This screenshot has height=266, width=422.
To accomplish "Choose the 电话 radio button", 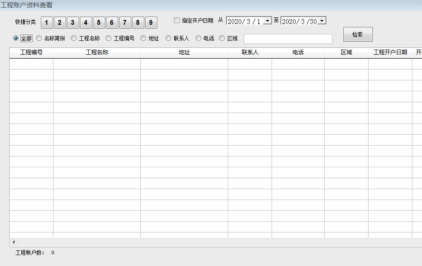I will 198,38.
